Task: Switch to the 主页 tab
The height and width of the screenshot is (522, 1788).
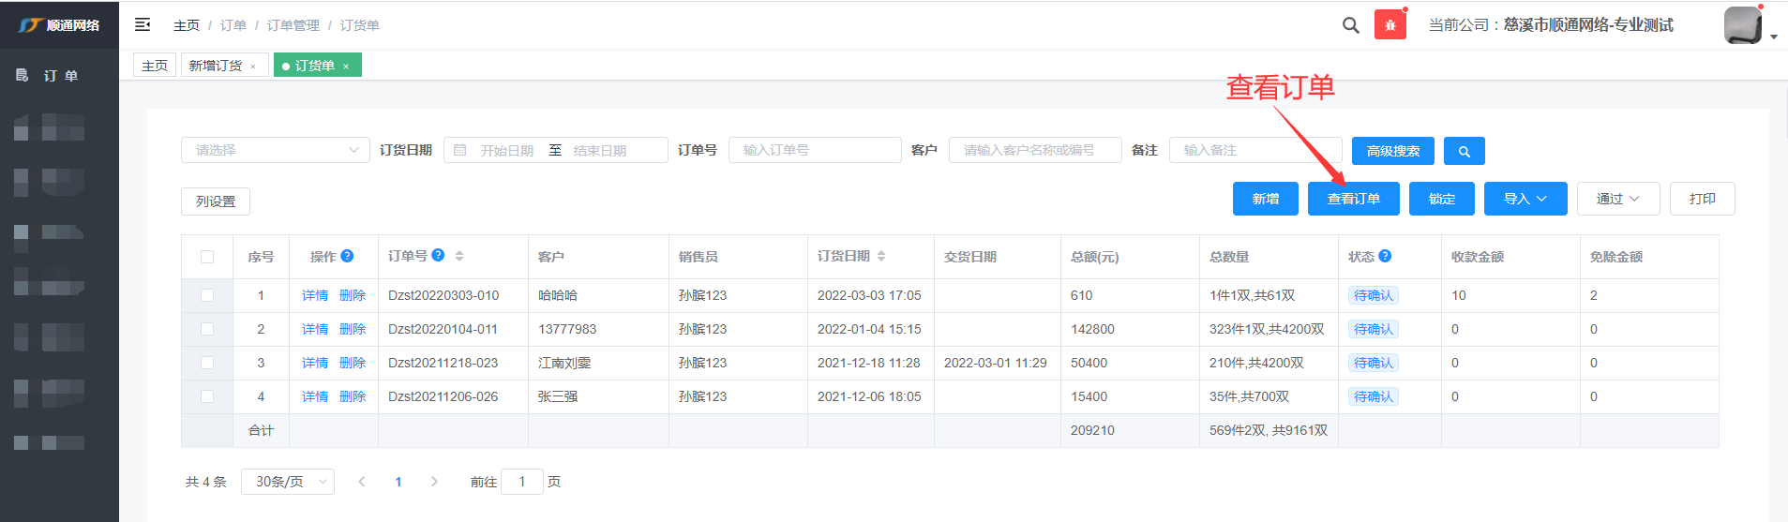Action: point(155,66)
